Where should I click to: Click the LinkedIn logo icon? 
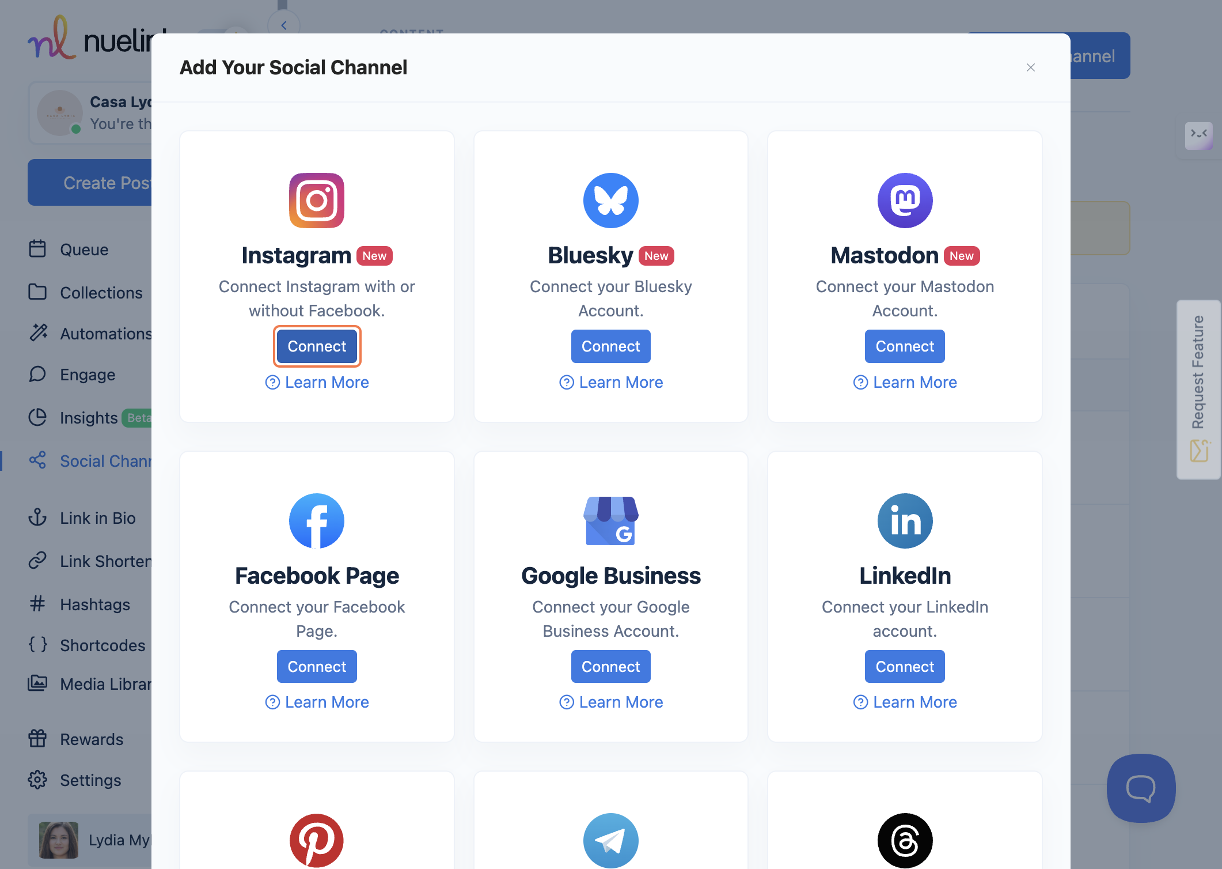[905, 521]
